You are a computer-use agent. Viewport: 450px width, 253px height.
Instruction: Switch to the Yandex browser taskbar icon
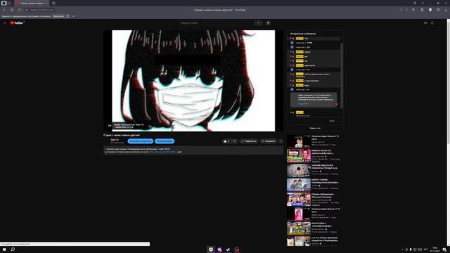coord(211,249)
